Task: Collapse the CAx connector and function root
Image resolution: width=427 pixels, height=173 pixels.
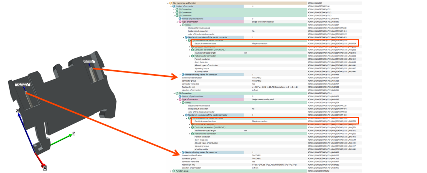Action: point(168,3)
